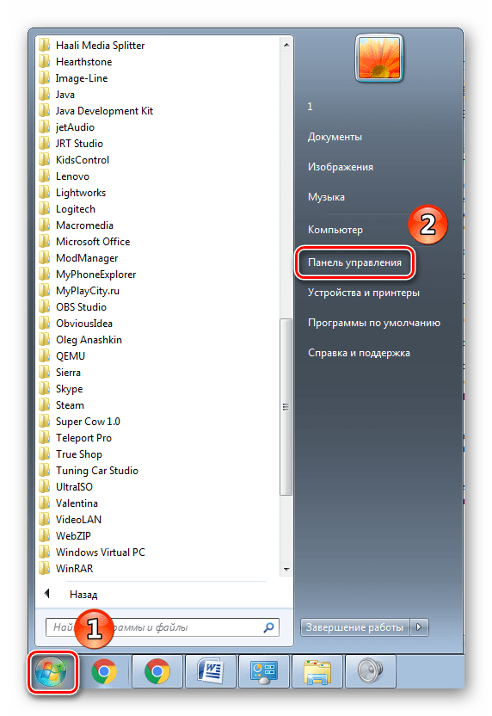The image size is (492, 716).
Task: Click the Завершение работы button
Action: (355, 627)
